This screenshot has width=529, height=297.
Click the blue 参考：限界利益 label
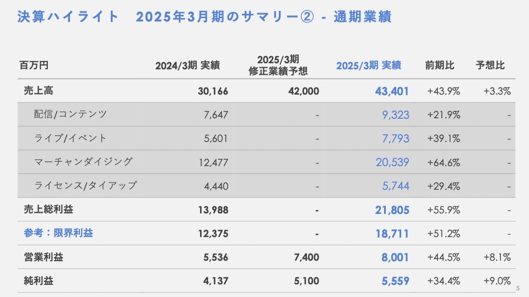[x=58, y=233]
